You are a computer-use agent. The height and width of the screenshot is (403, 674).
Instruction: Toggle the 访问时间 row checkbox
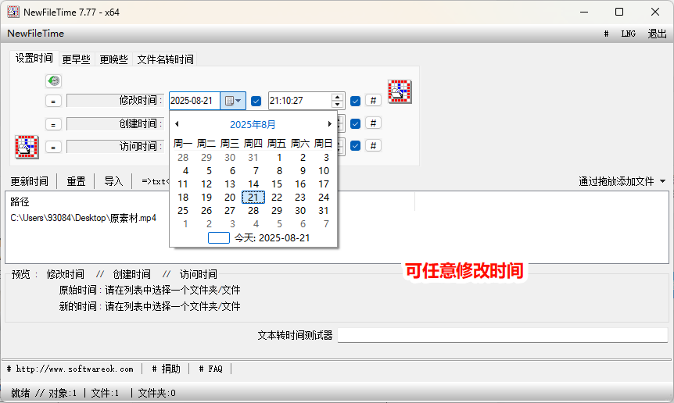click(x=355, y=145)
